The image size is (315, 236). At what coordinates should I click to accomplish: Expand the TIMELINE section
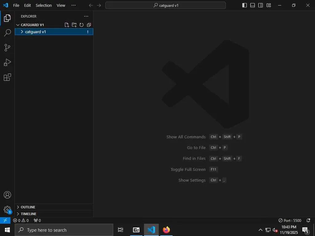(x=54, y=214)
